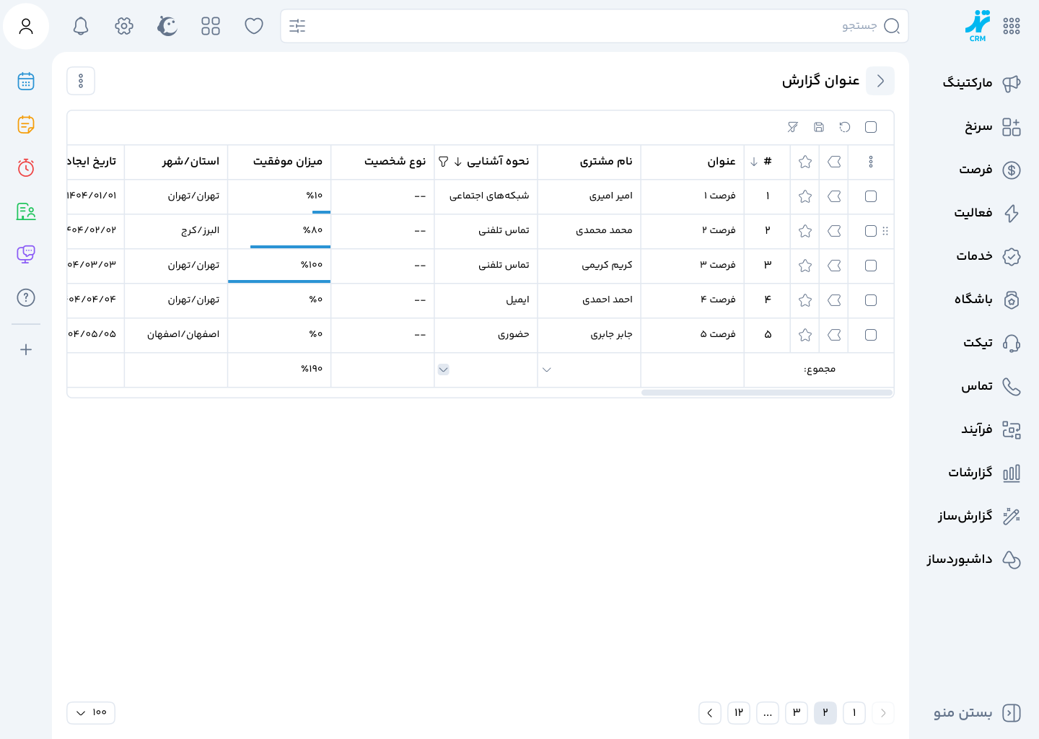1039x739 pixels.
Task: Select checkbox for row فرصت ۱
Action: [x=871, y=196]
